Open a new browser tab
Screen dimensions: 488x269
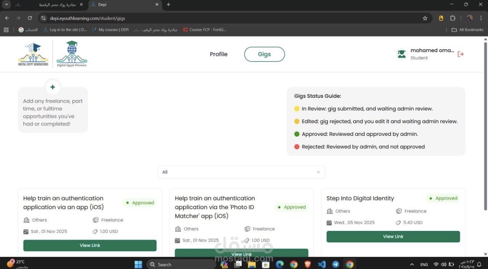tap(169, 4)
